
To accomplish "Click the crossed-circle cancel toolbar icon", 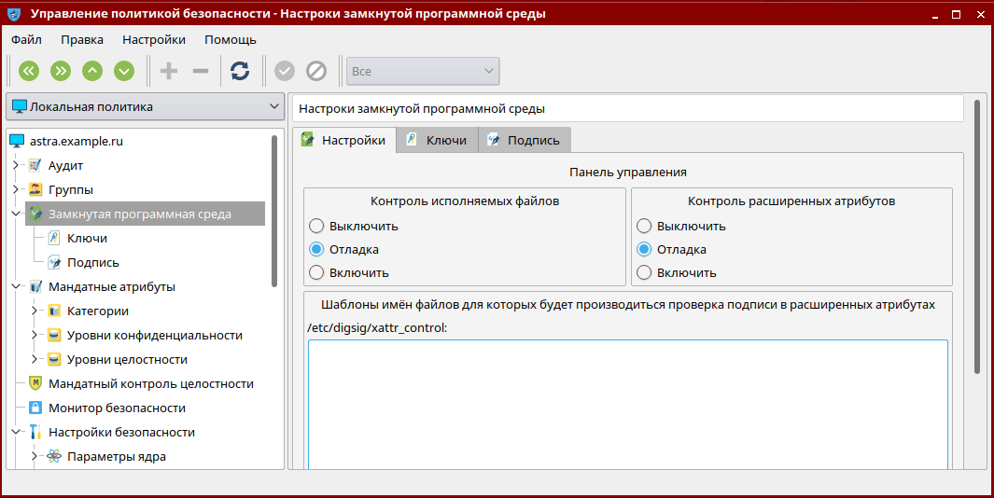I will coord(316,70).
